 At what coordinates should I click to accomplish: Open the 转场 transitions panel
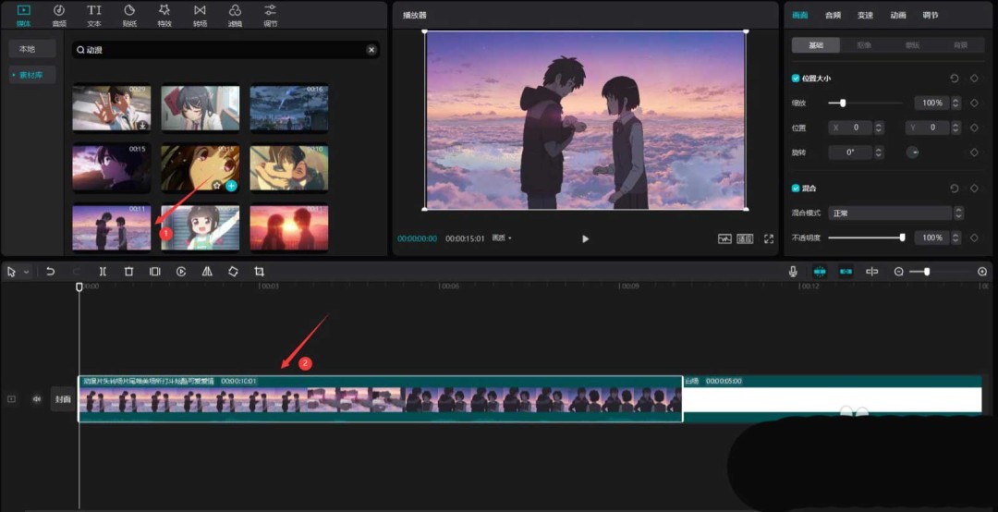(x=200, y=16)
